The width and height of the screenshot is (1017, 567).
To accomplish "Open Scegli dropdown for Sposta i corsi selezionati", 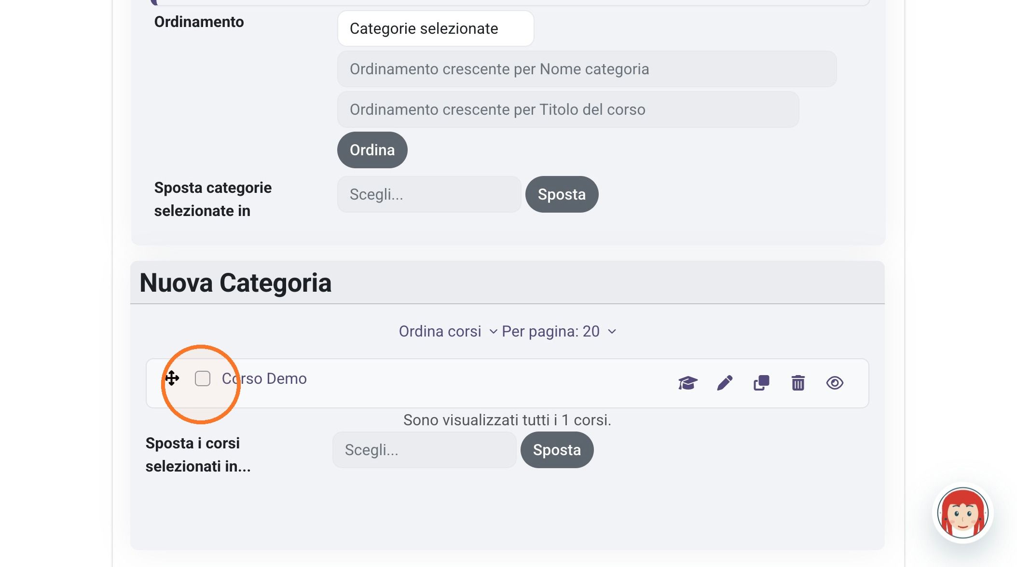I will coord(424,450).
